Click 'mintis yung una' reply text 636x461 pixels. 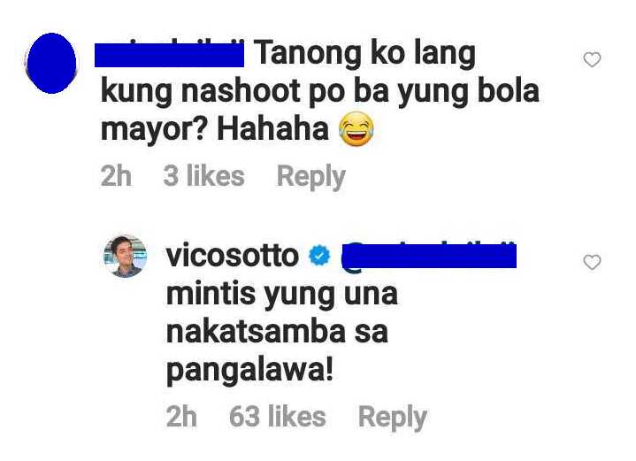282,295
